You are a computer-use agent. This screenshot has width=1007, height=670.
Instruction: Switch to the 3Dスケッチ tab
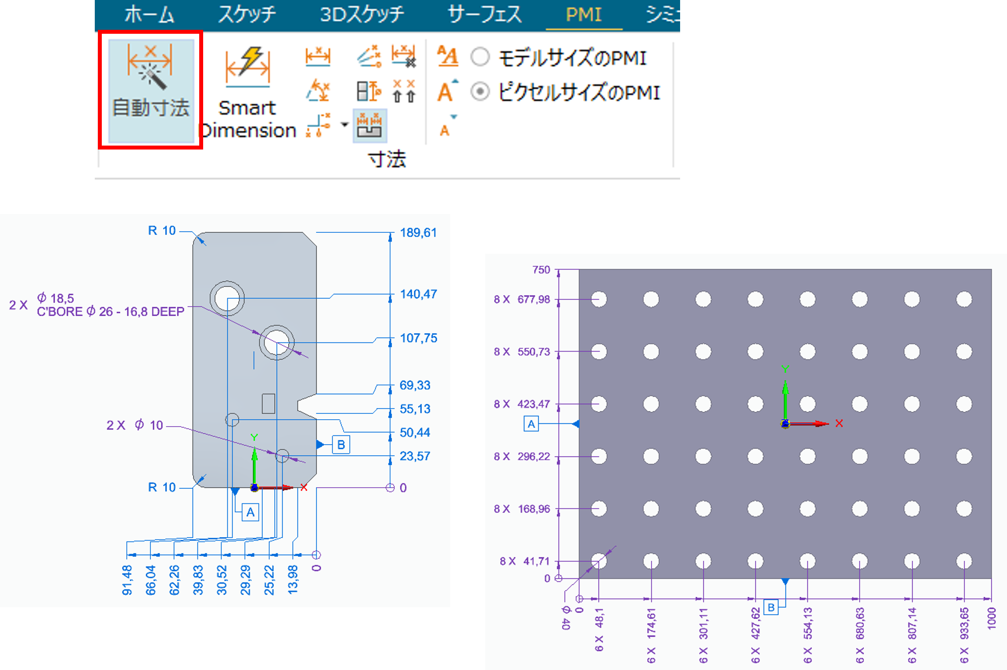tap(362, 14)
